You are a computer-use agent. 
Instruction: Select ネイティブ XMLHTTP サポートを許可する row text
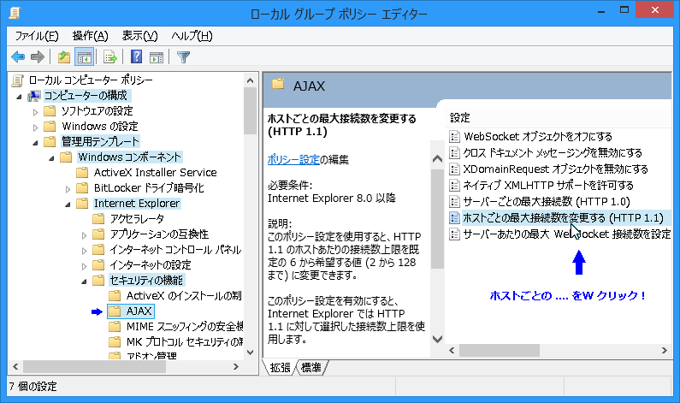click(x=548, y=186)
